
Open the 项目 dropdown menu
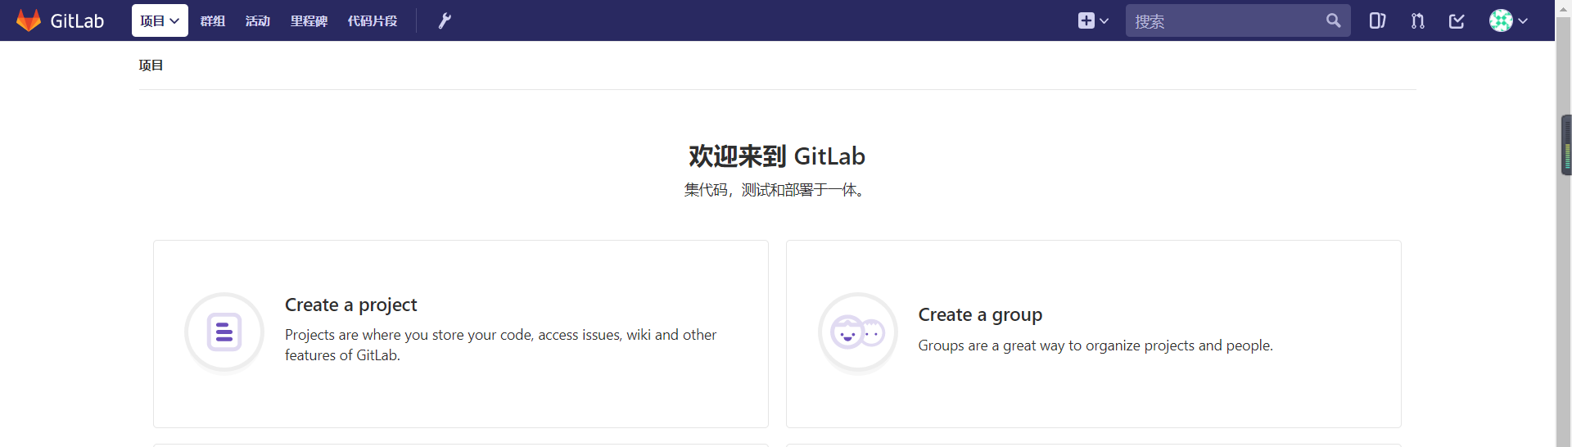click(x=160, y=20)
